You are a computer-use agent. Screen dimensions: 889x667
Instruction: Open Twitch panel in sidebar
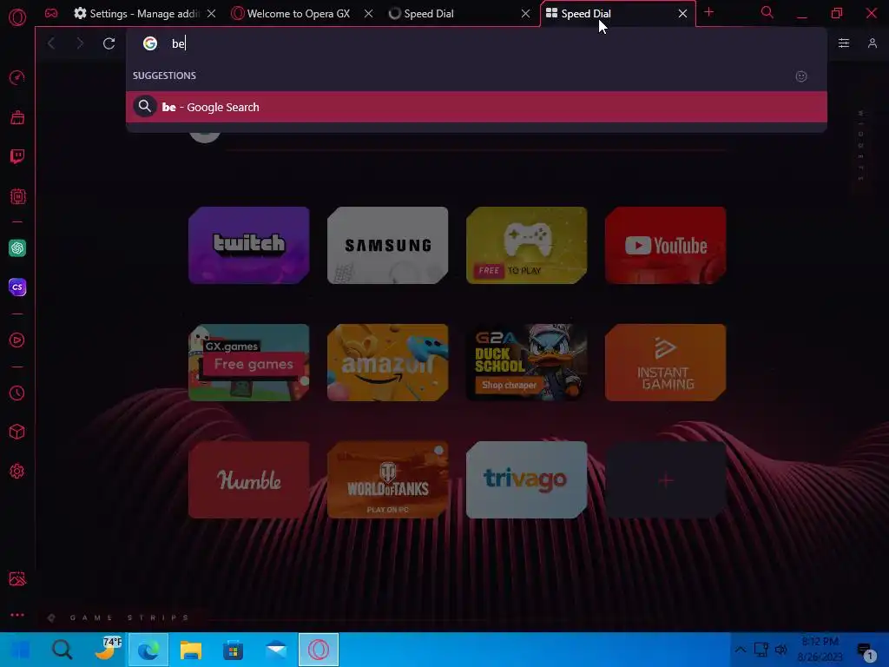tap(17, 156)
